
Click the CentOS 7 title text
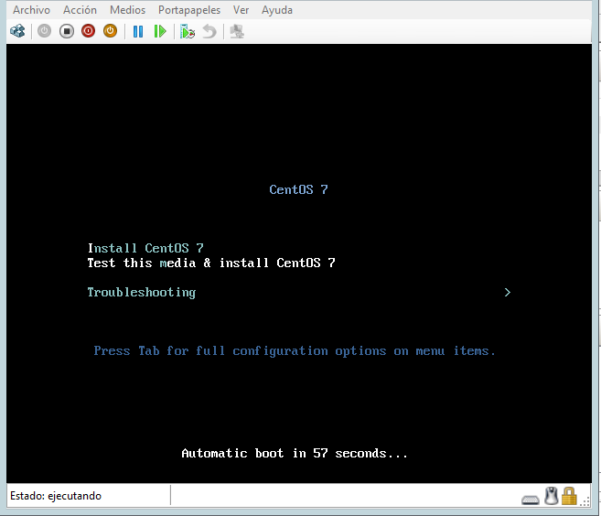(298, 189)
